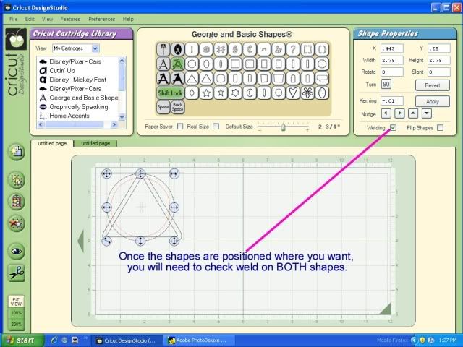The width and height of the screenshot is (463, 347).
Task: Open the File menu
Action: (14, 19)
